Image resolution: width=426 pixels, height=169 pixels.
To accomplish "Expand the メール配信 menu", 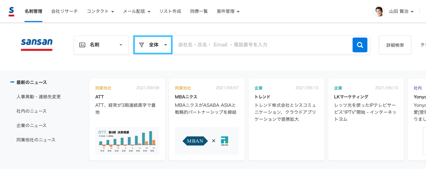I will (x=137, y=11).
